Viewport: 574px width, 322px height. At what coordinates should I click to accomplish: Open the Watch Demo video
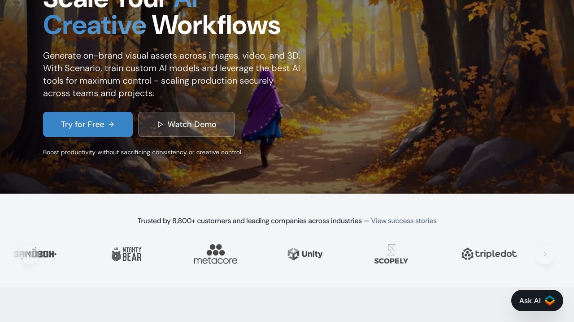click(x=187, y=124)
